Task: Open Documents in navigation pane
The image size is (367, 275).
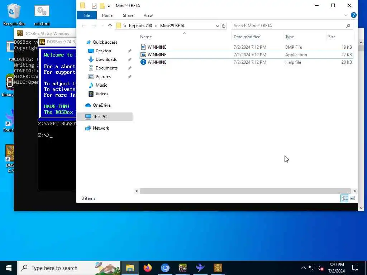Action: [x=106, y=68]
